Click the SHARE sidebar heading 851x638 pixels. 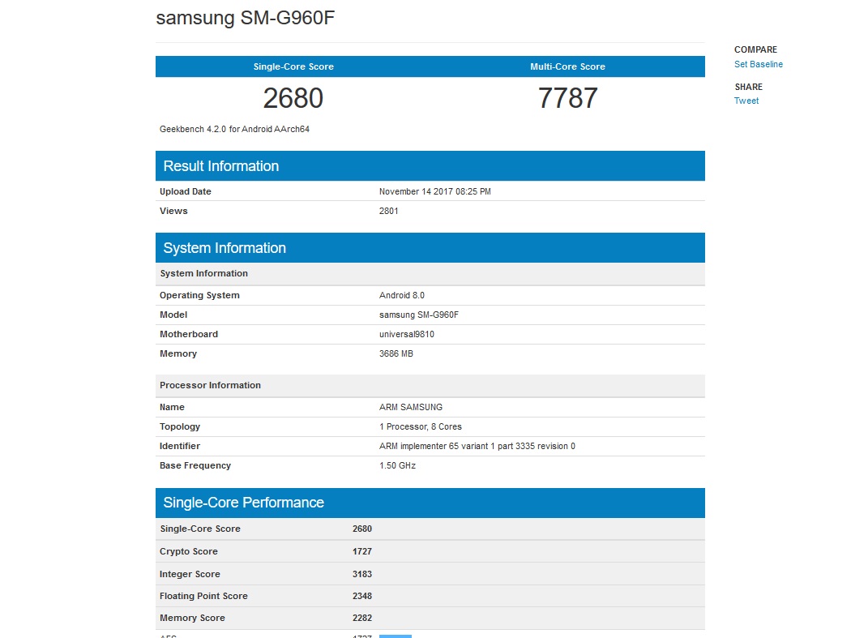[748, 87]
